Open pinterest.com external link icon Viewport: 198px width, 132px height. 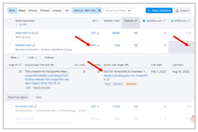(x=35, y=106)
